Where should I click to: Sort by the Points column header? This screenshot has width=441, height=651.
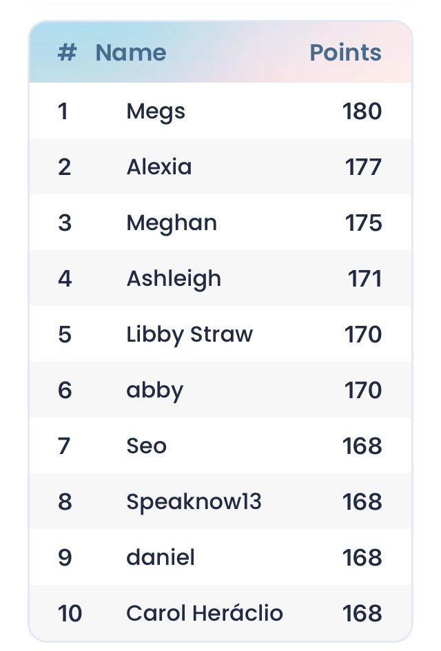coord(345,53)
